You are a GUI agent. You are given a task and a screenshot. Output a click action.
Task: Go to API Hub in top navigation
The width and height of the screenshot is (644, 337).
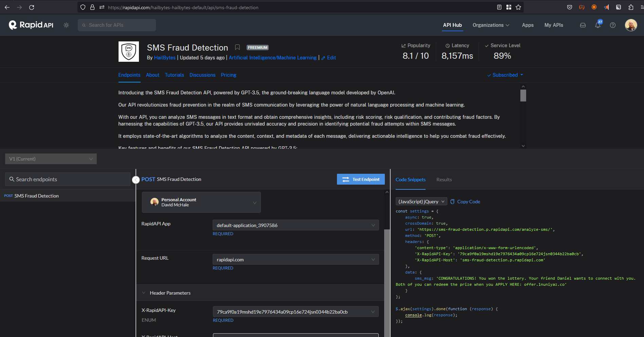click(452, 25)
